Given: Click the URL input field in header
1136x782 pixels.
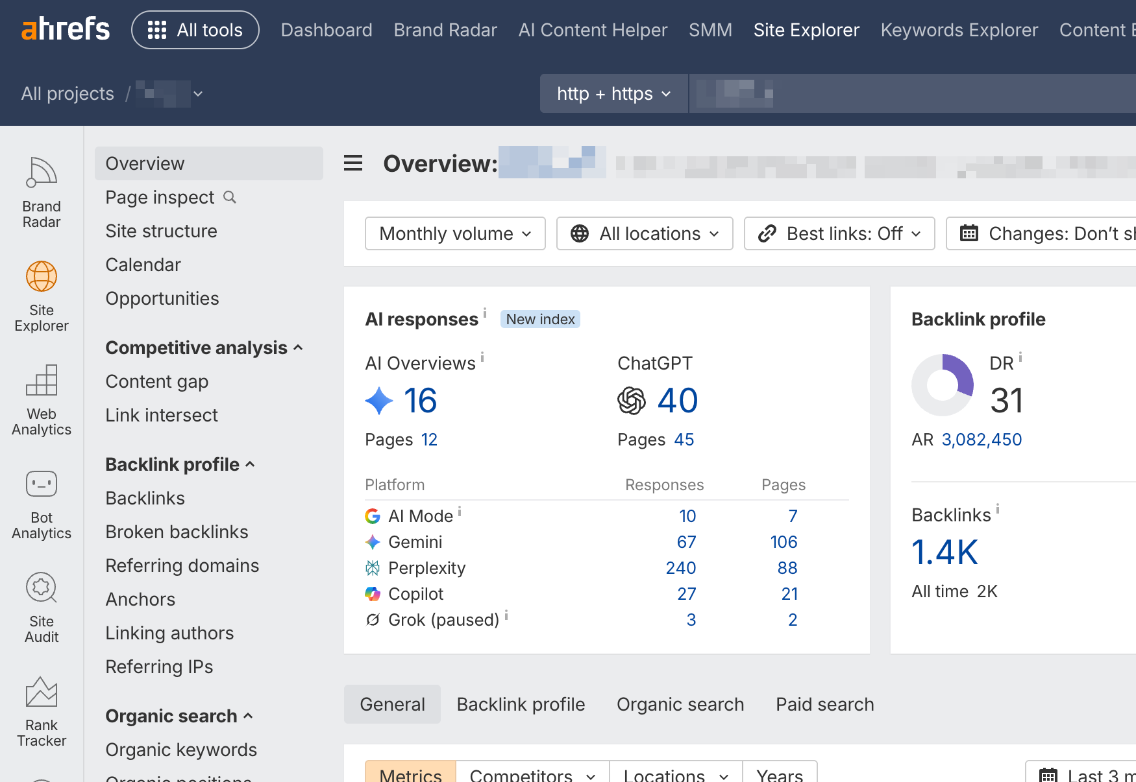Looking at the screenshot, I should tap(913, 93).
